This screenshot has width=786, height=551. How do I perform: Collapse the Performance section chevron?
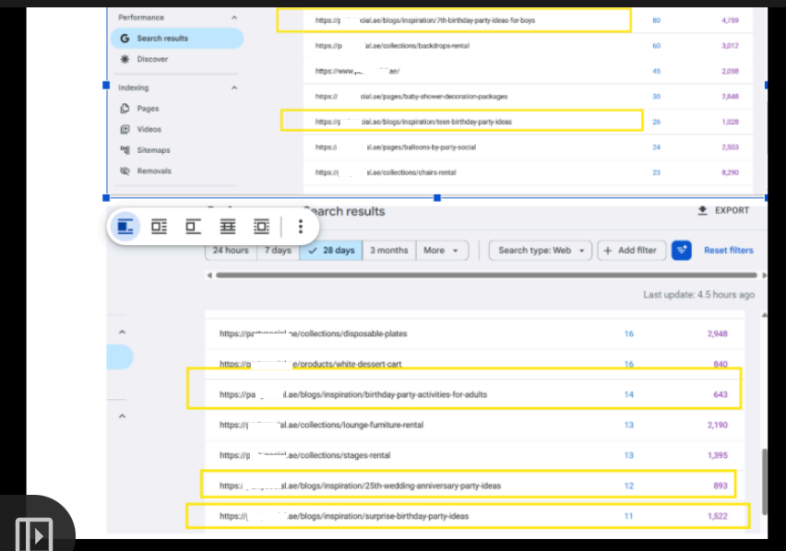234,18
